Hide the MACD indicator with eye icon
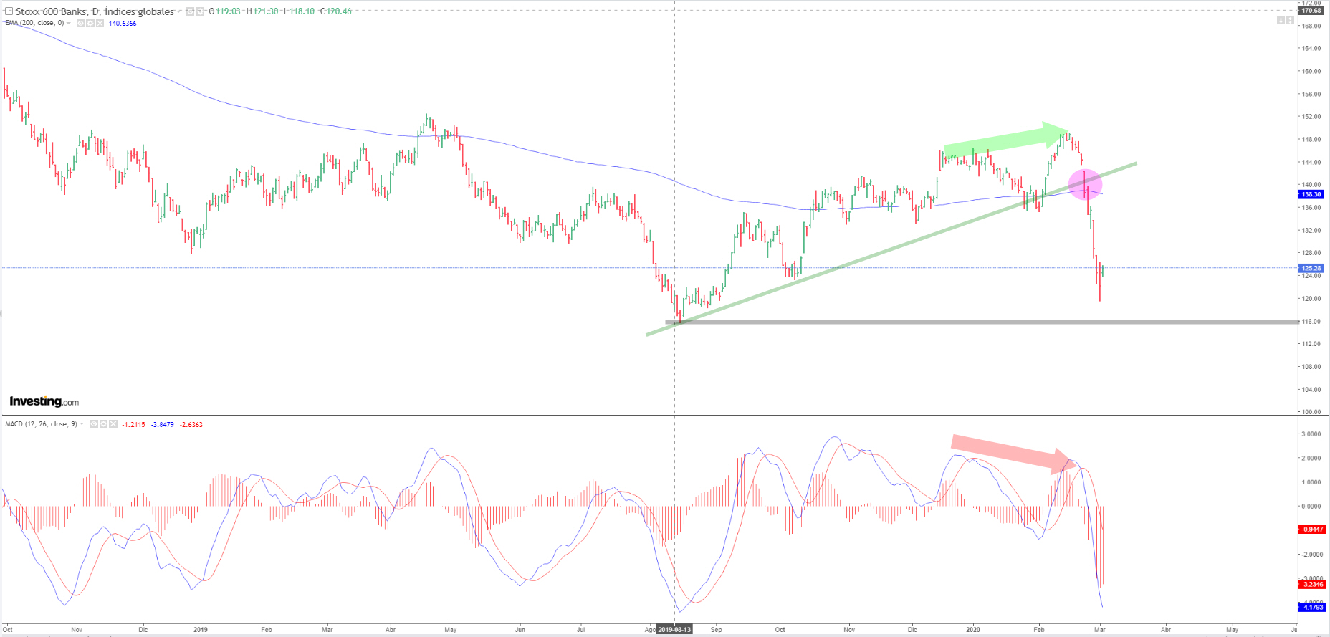Viewport: 1330px width, 637px height. (x=94, y=424)
